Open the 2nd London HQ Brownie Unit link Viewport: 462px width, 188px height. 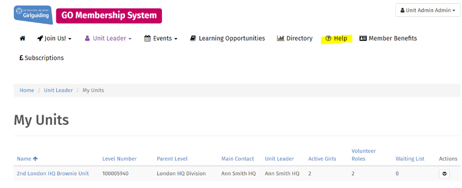53,173
